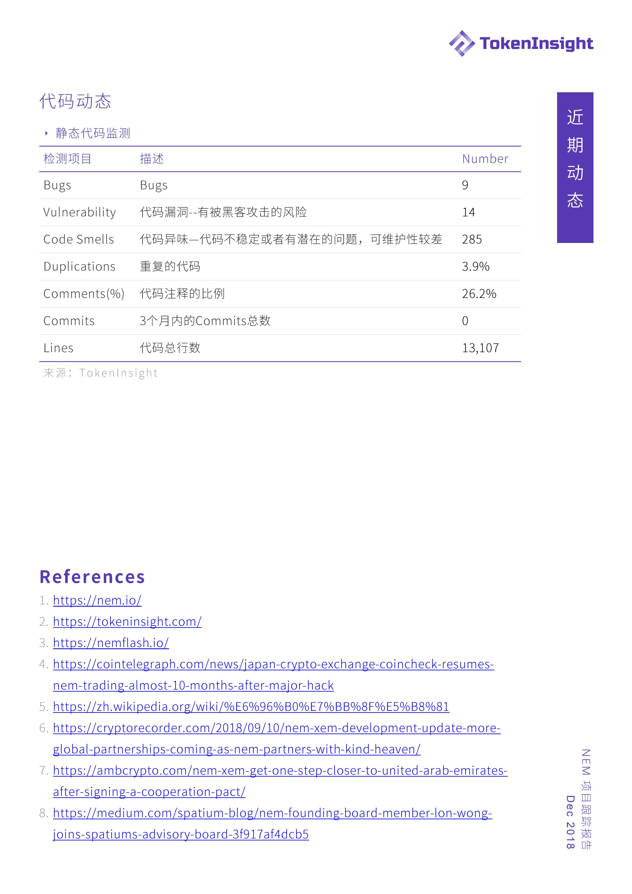Select the Commits count 0
Image resolution: width=632 pixels, height=894 pixels.
click(x=465, y=321)
